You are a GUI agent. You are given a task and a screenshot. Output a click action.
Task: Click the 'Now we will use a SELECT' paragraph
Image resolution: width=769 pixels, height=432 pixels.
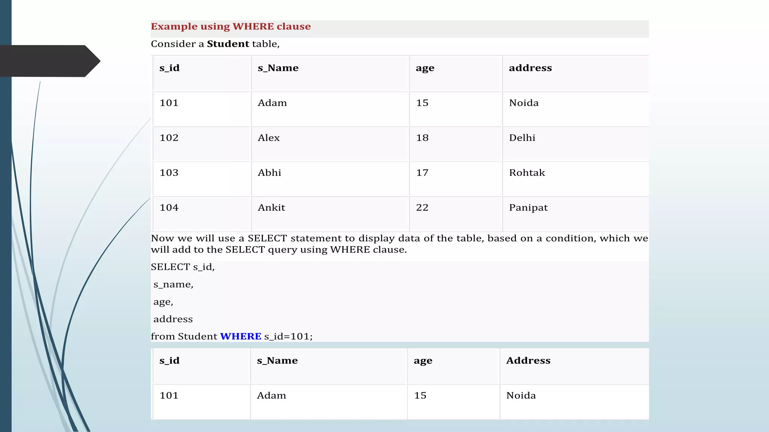click(400, 244)
